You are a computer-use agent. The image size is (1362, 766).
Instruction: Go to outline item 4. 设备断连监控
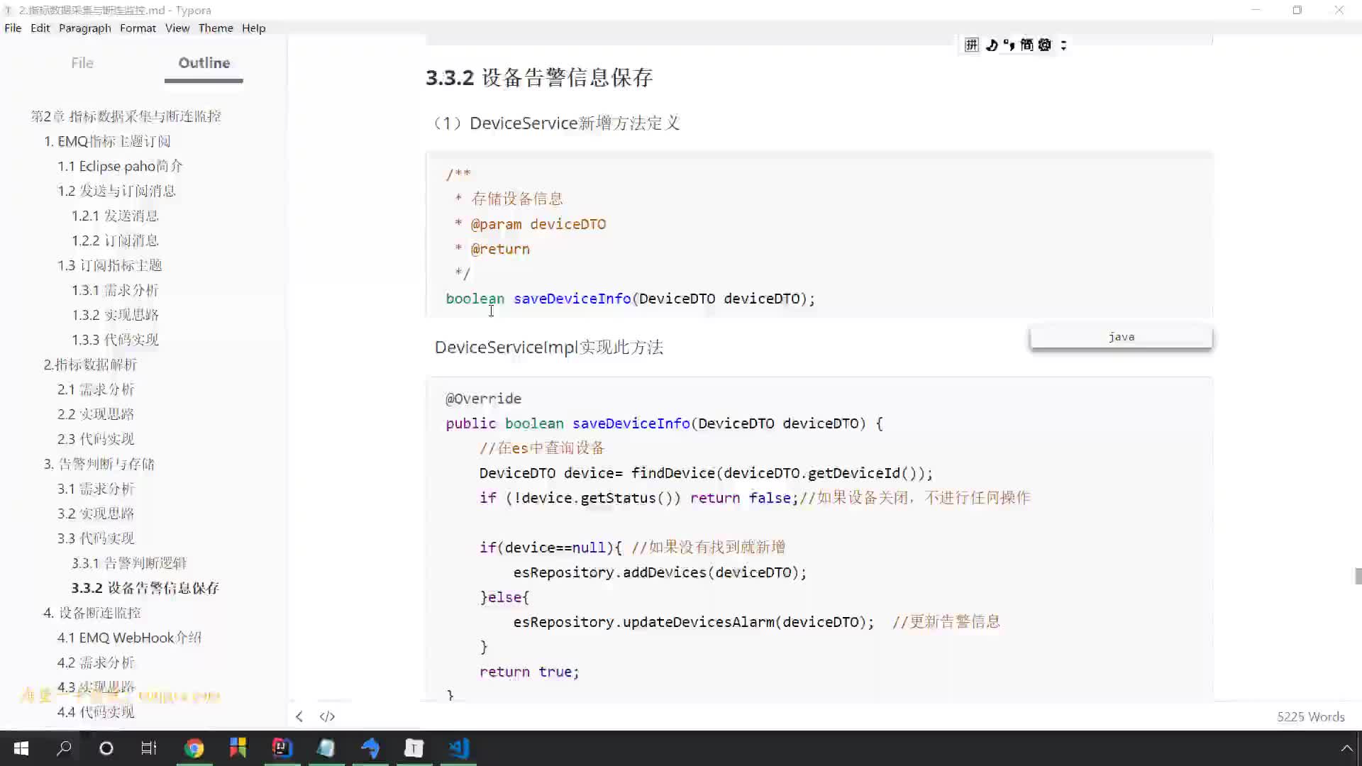(92, 613)
